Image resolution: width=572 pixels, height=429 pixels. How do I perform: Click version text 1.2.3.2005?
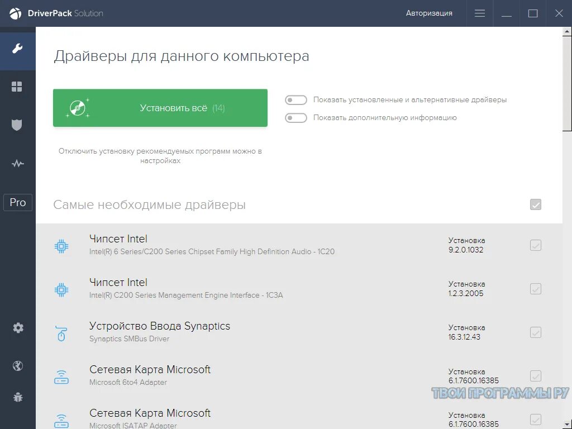pos(466,293)
